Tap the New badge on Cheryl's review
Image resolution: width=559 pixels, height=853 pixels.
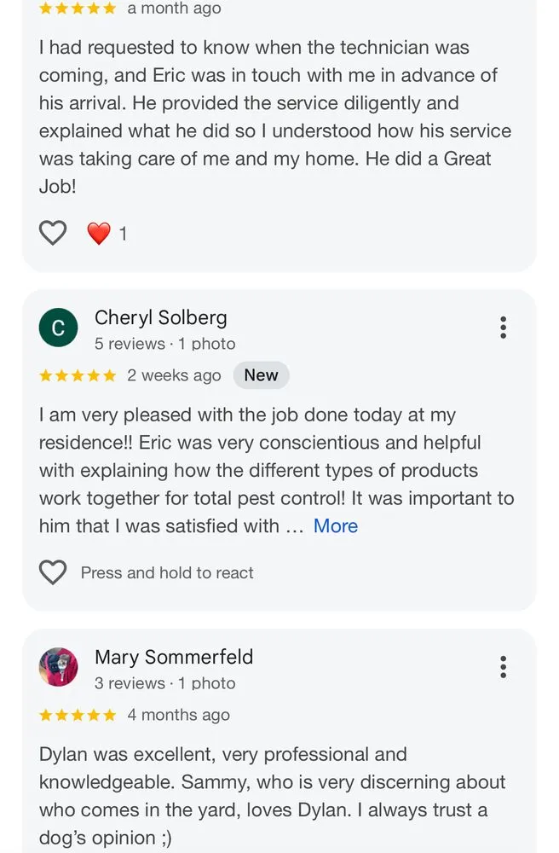pos(261,375)
